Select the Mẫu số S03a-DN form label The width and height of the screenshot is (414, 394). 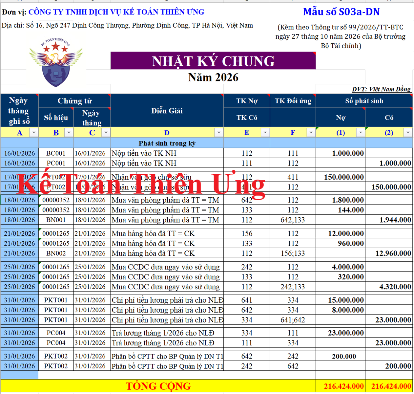[x=341, y=12]
